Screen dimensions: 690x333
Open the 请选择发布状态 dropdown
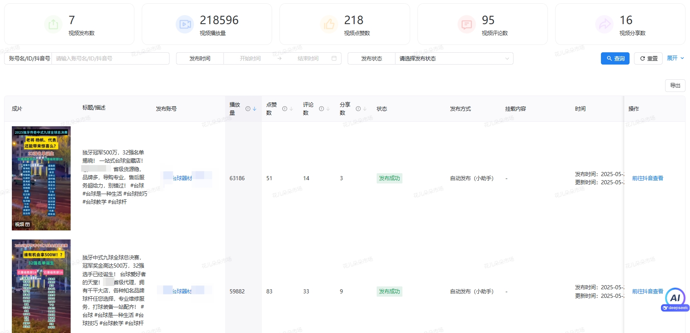[453, 58]
